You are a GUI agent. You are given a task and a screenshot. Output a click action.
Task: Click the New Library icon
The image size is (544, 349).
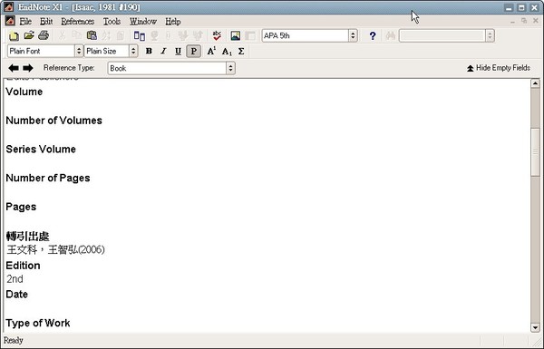click(x=14, y=35)
